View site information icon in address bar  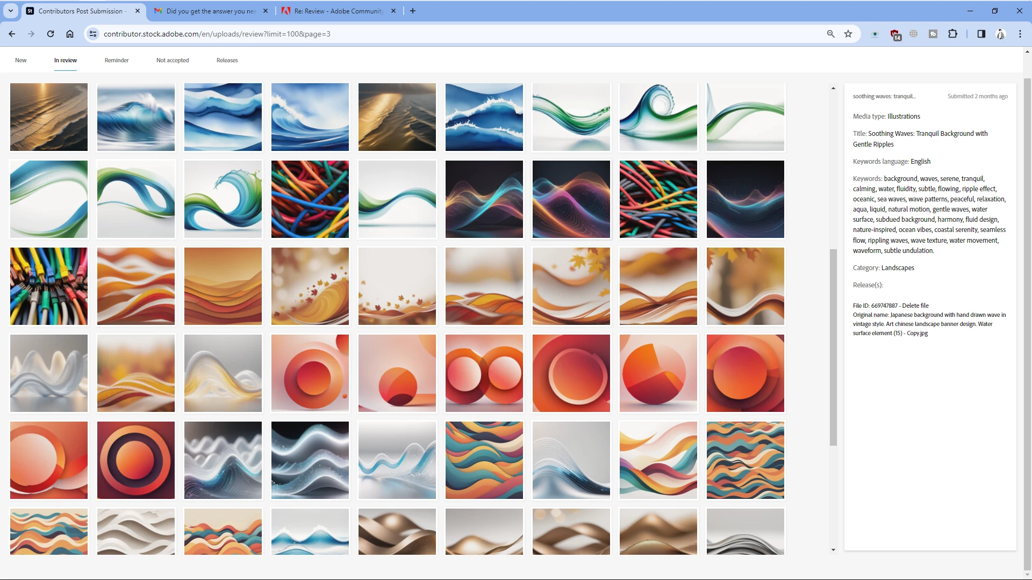(x=93, y=34)
